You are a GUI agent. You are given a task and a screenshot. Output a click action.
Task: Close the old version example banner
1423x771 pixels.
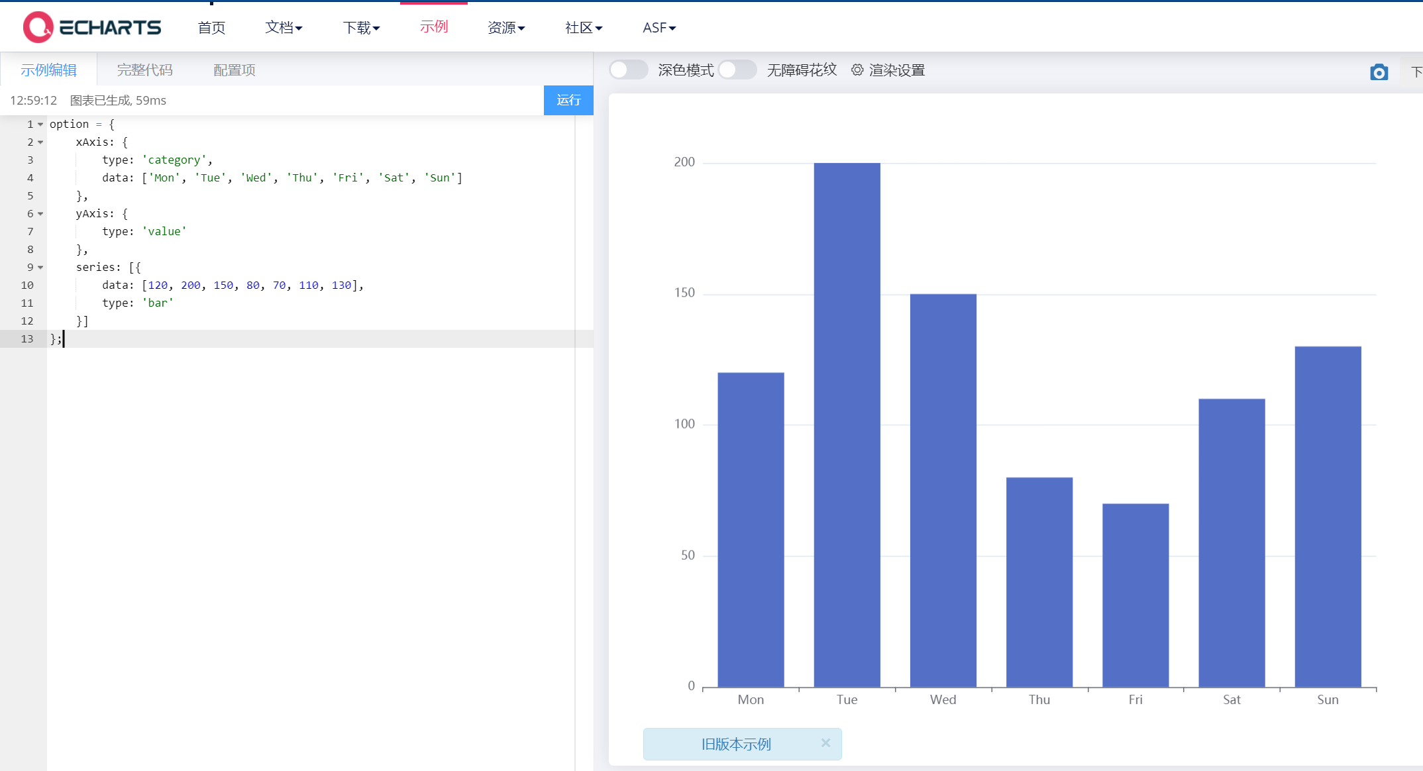(825, 743)
